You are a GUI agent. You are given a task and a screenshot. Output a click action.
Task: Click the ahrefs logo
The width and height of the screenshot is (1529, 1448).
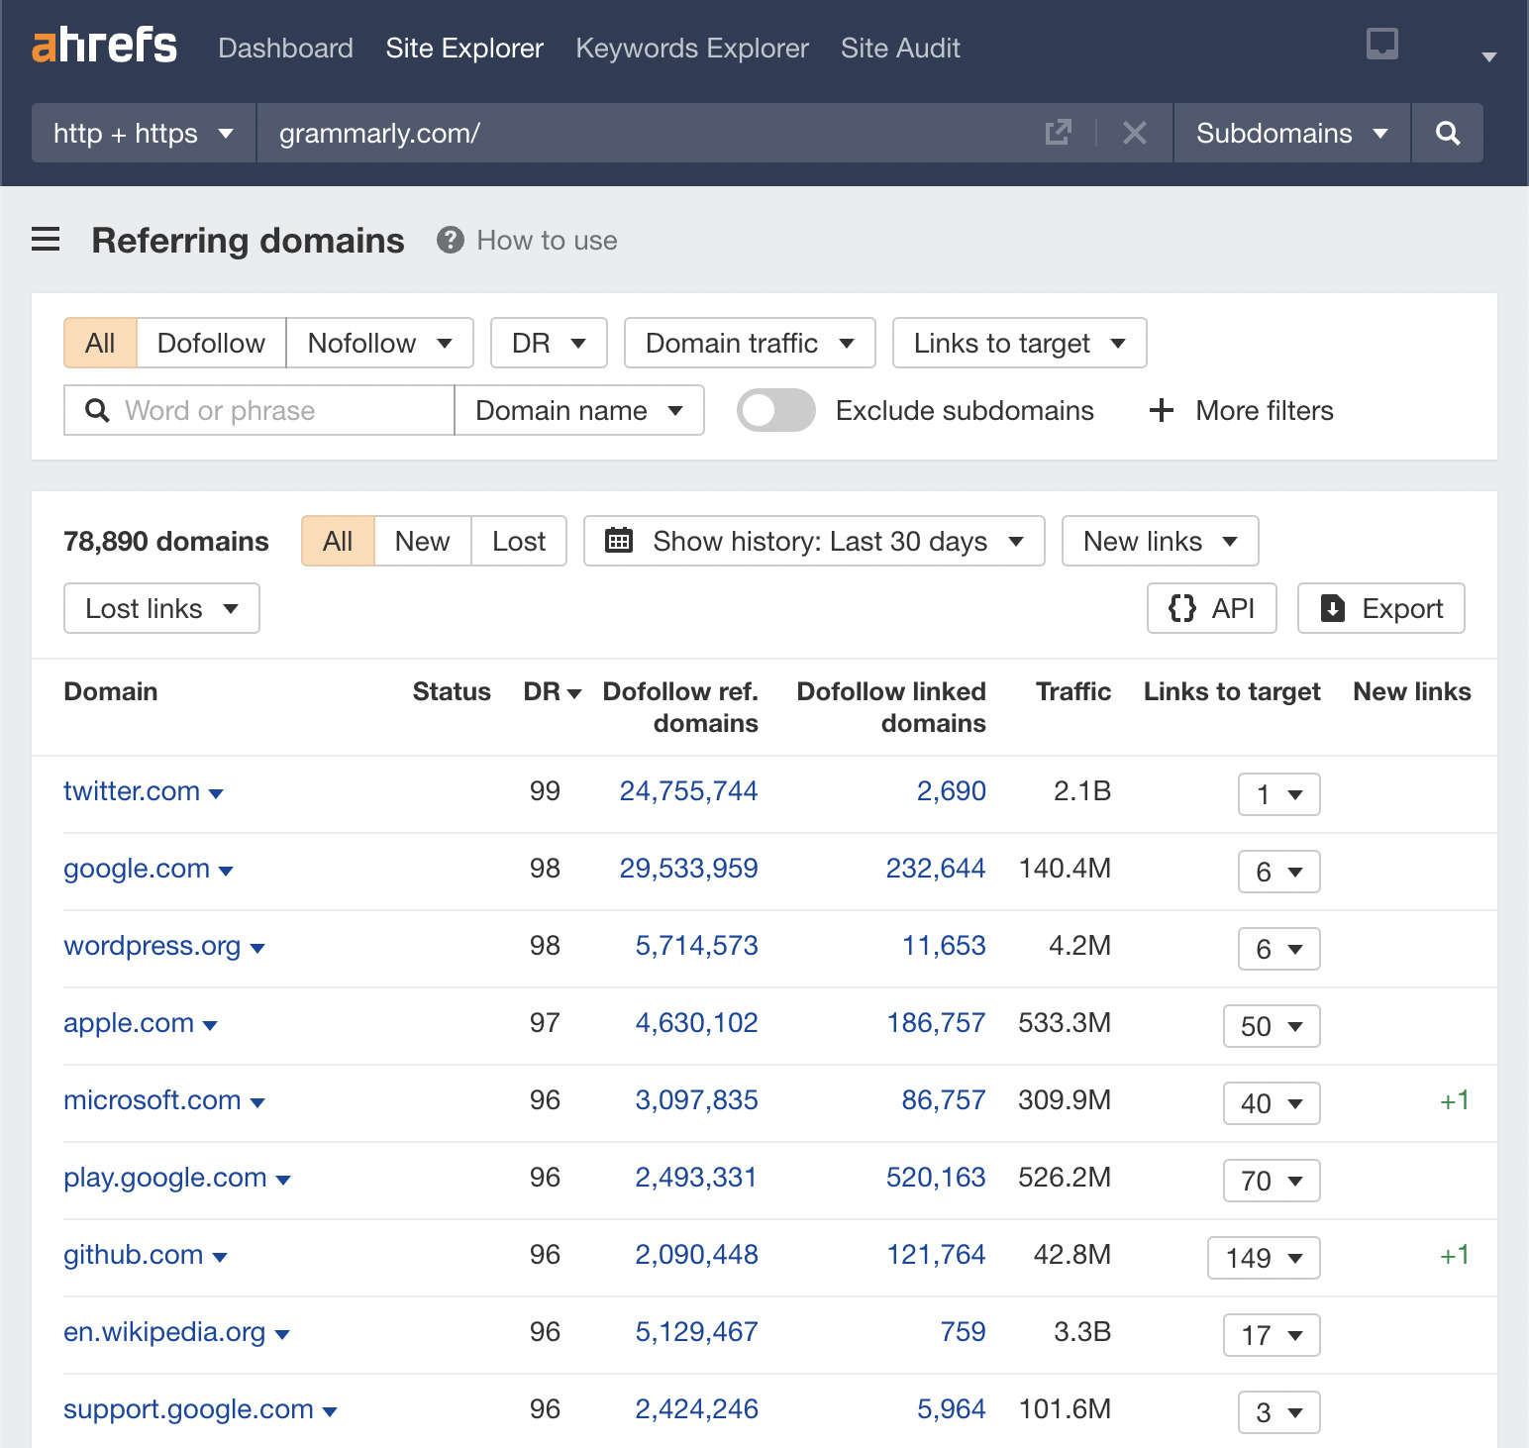(104, 46)
